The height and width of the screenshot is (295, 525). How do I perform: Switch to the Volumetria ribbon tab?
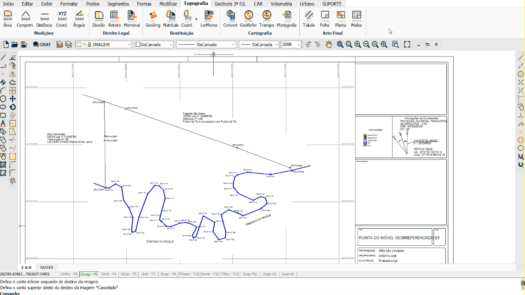pyautogui.click(x=281, y=4)
